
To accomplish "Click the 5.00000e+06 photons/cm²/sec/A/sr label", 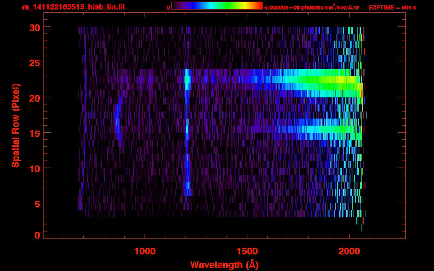I will [x=312, y=7].
